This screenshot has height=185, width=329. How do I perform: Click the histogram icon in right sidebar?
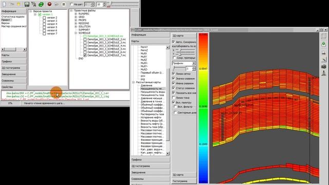tap(323, 52)
